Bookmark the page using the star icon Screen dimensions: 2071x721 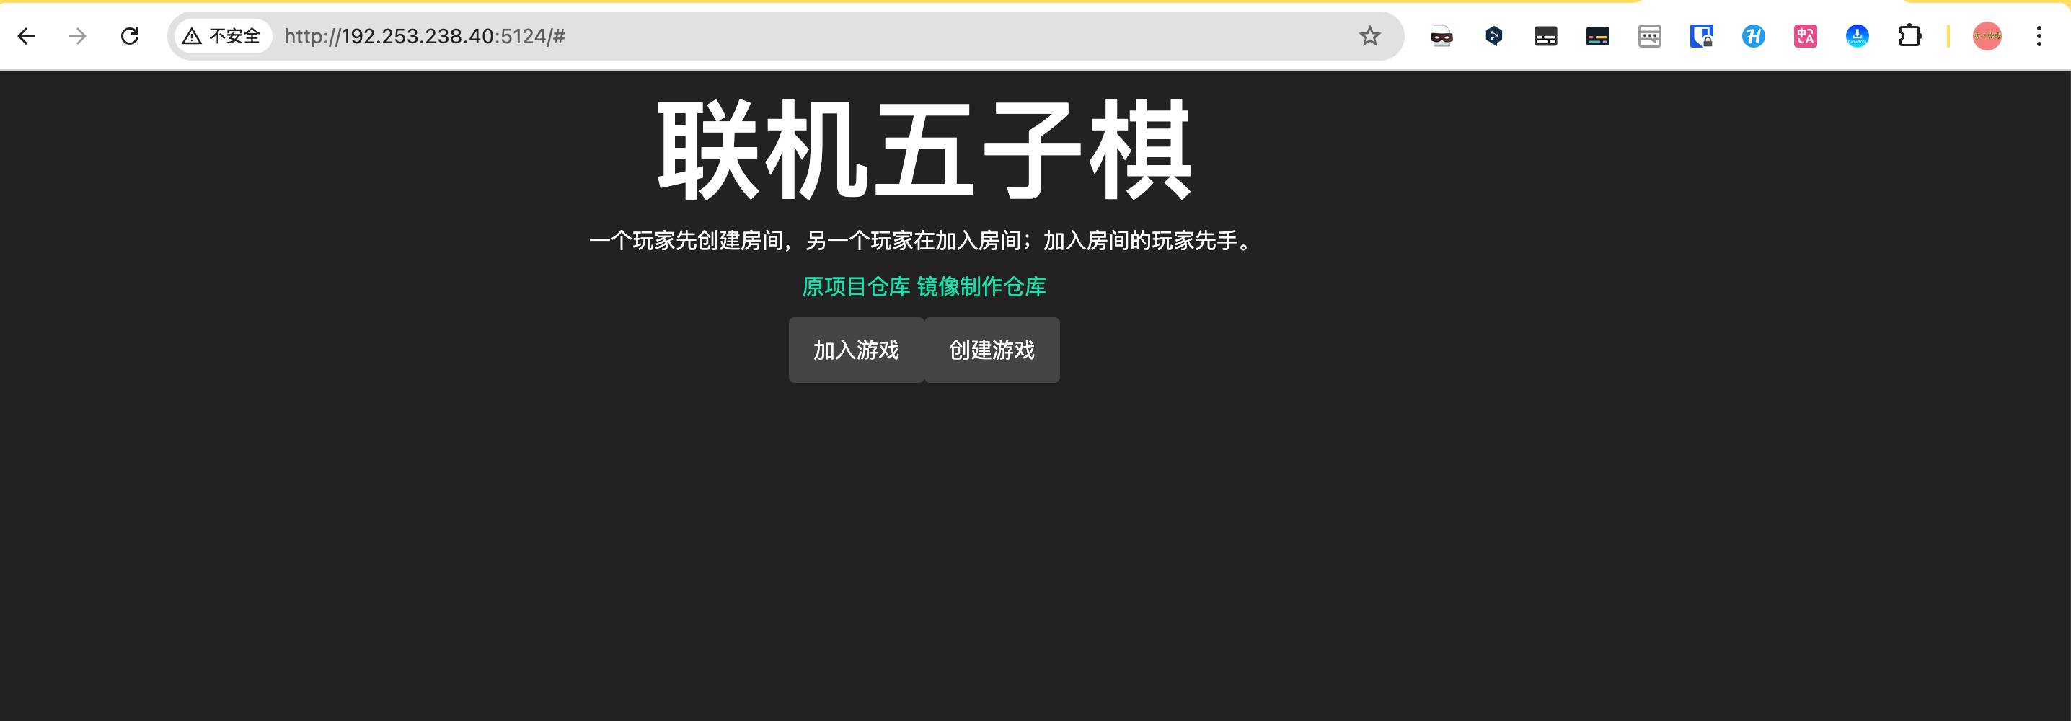1369,36
